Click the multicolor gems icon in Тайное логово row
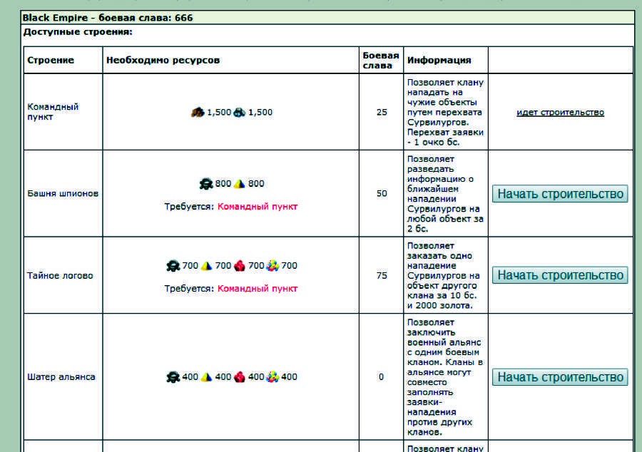 point(272,266)
